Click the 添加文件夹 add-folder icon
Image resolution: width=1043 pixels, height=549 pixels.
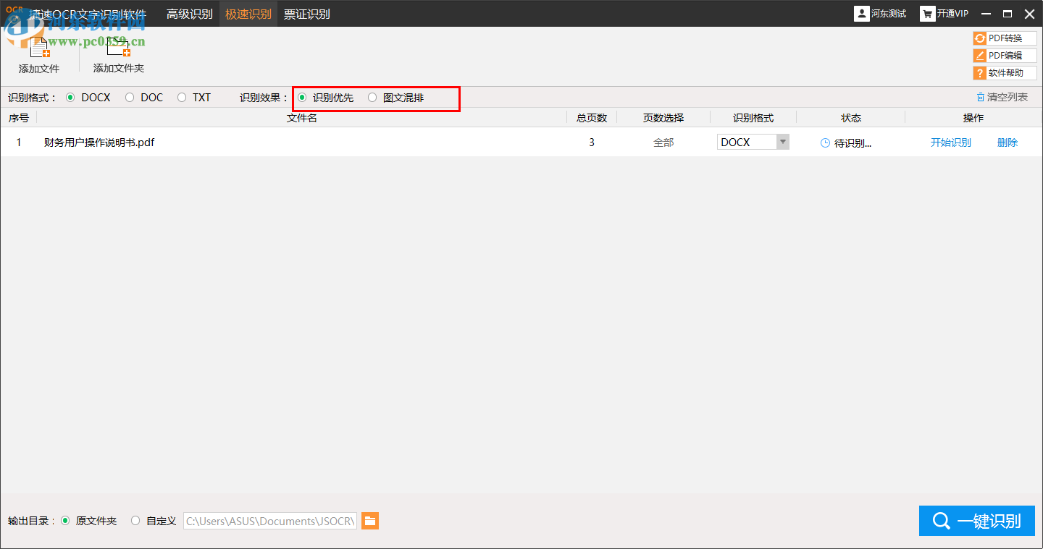pyautogui.click(x=118, y=46)
